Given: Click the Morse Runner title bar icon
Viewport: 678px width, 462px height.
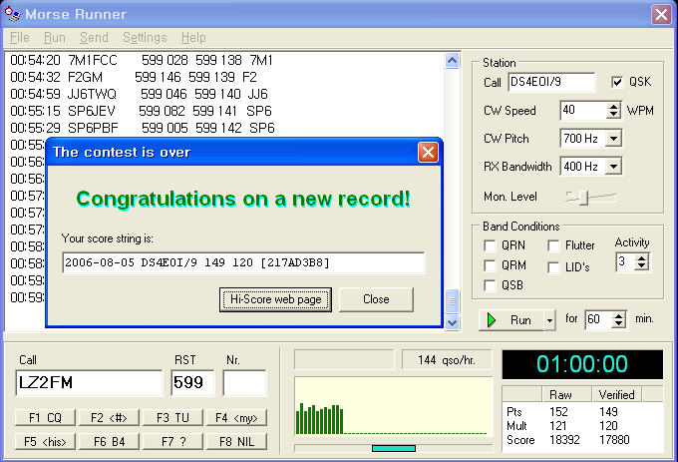Looking at the screenshot, I should click(12, 14).
